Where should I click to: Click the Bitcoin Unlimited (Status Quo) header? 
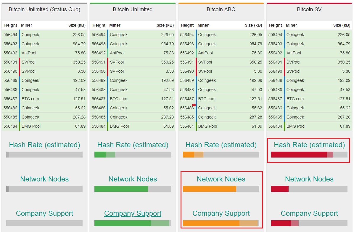[x=44, y=9]
